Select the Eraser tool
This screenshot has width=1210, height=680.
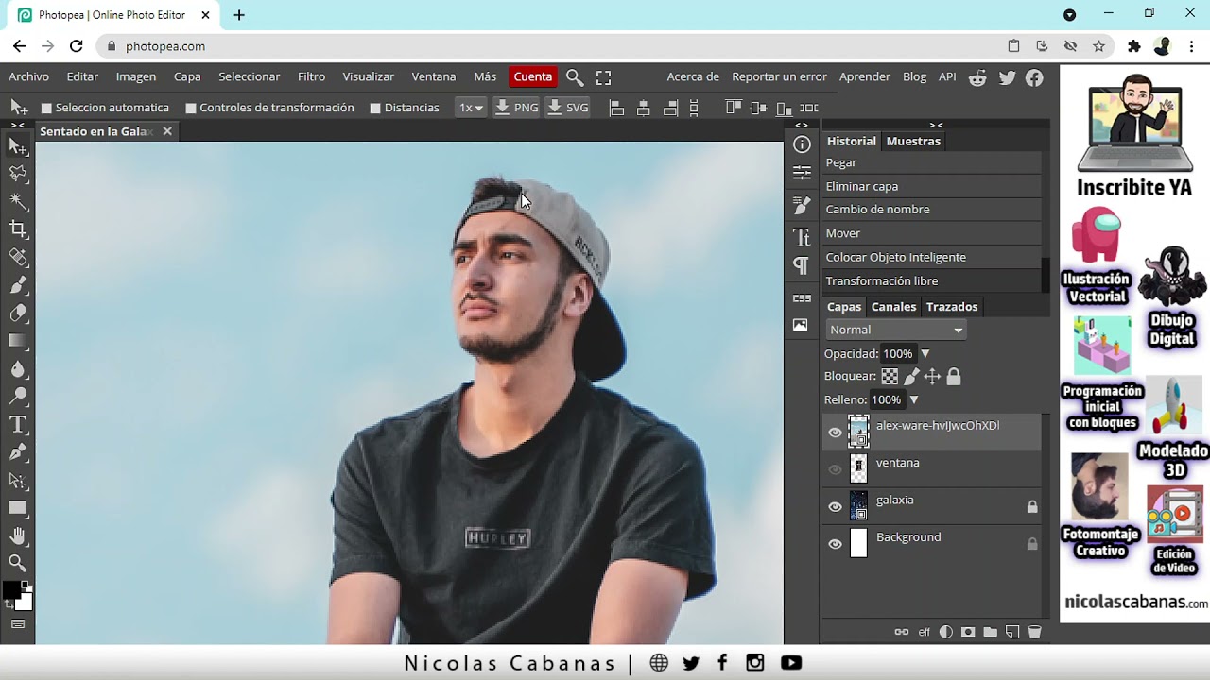pos(18,313)
